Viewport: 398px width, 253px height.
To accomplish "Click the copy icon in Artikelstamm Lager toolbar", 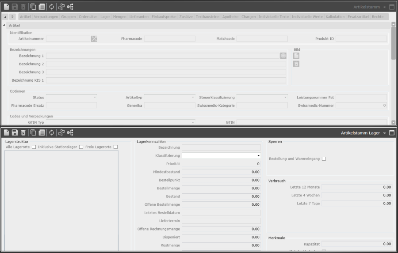I will coord(33,132).
